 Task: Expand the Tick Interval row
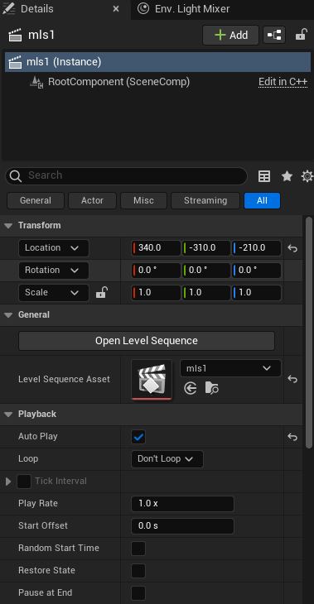point(8,482)
